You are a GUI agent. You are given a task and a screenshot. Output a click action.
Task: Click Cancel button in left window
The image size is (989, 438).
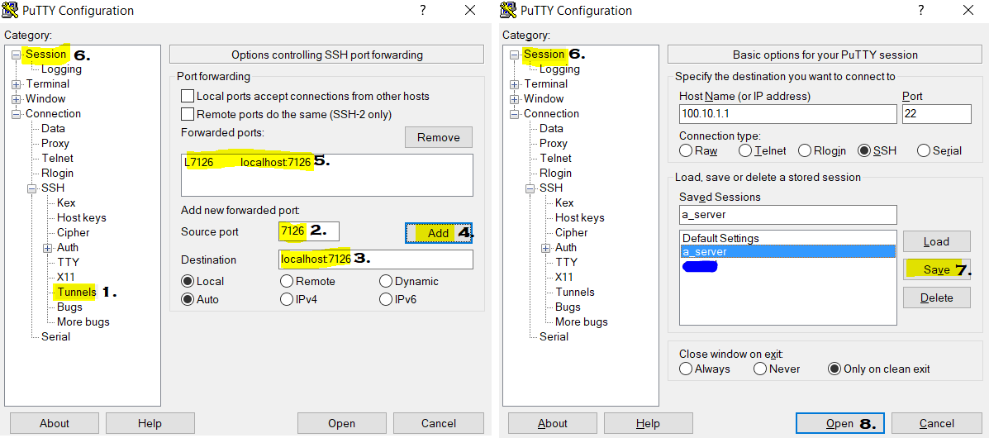click(439, 423)
